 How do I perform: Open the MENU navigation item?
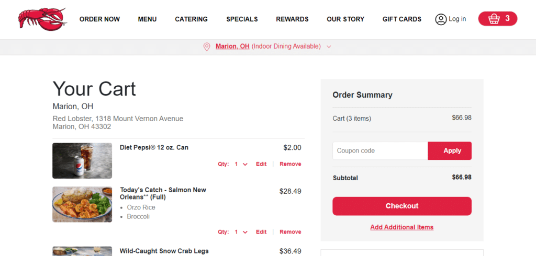pos(147,19)
